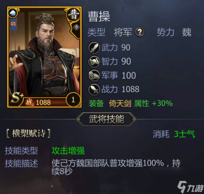Screen dimensions: 204x194
Task: Click the question mark help icon
Action: click(x=140, y=32)
